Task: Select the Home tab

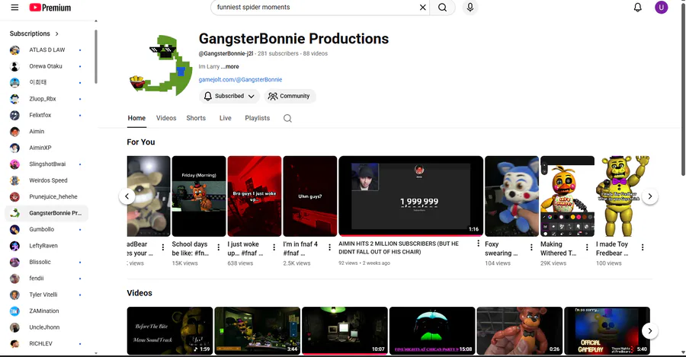Action: point(136,119)
